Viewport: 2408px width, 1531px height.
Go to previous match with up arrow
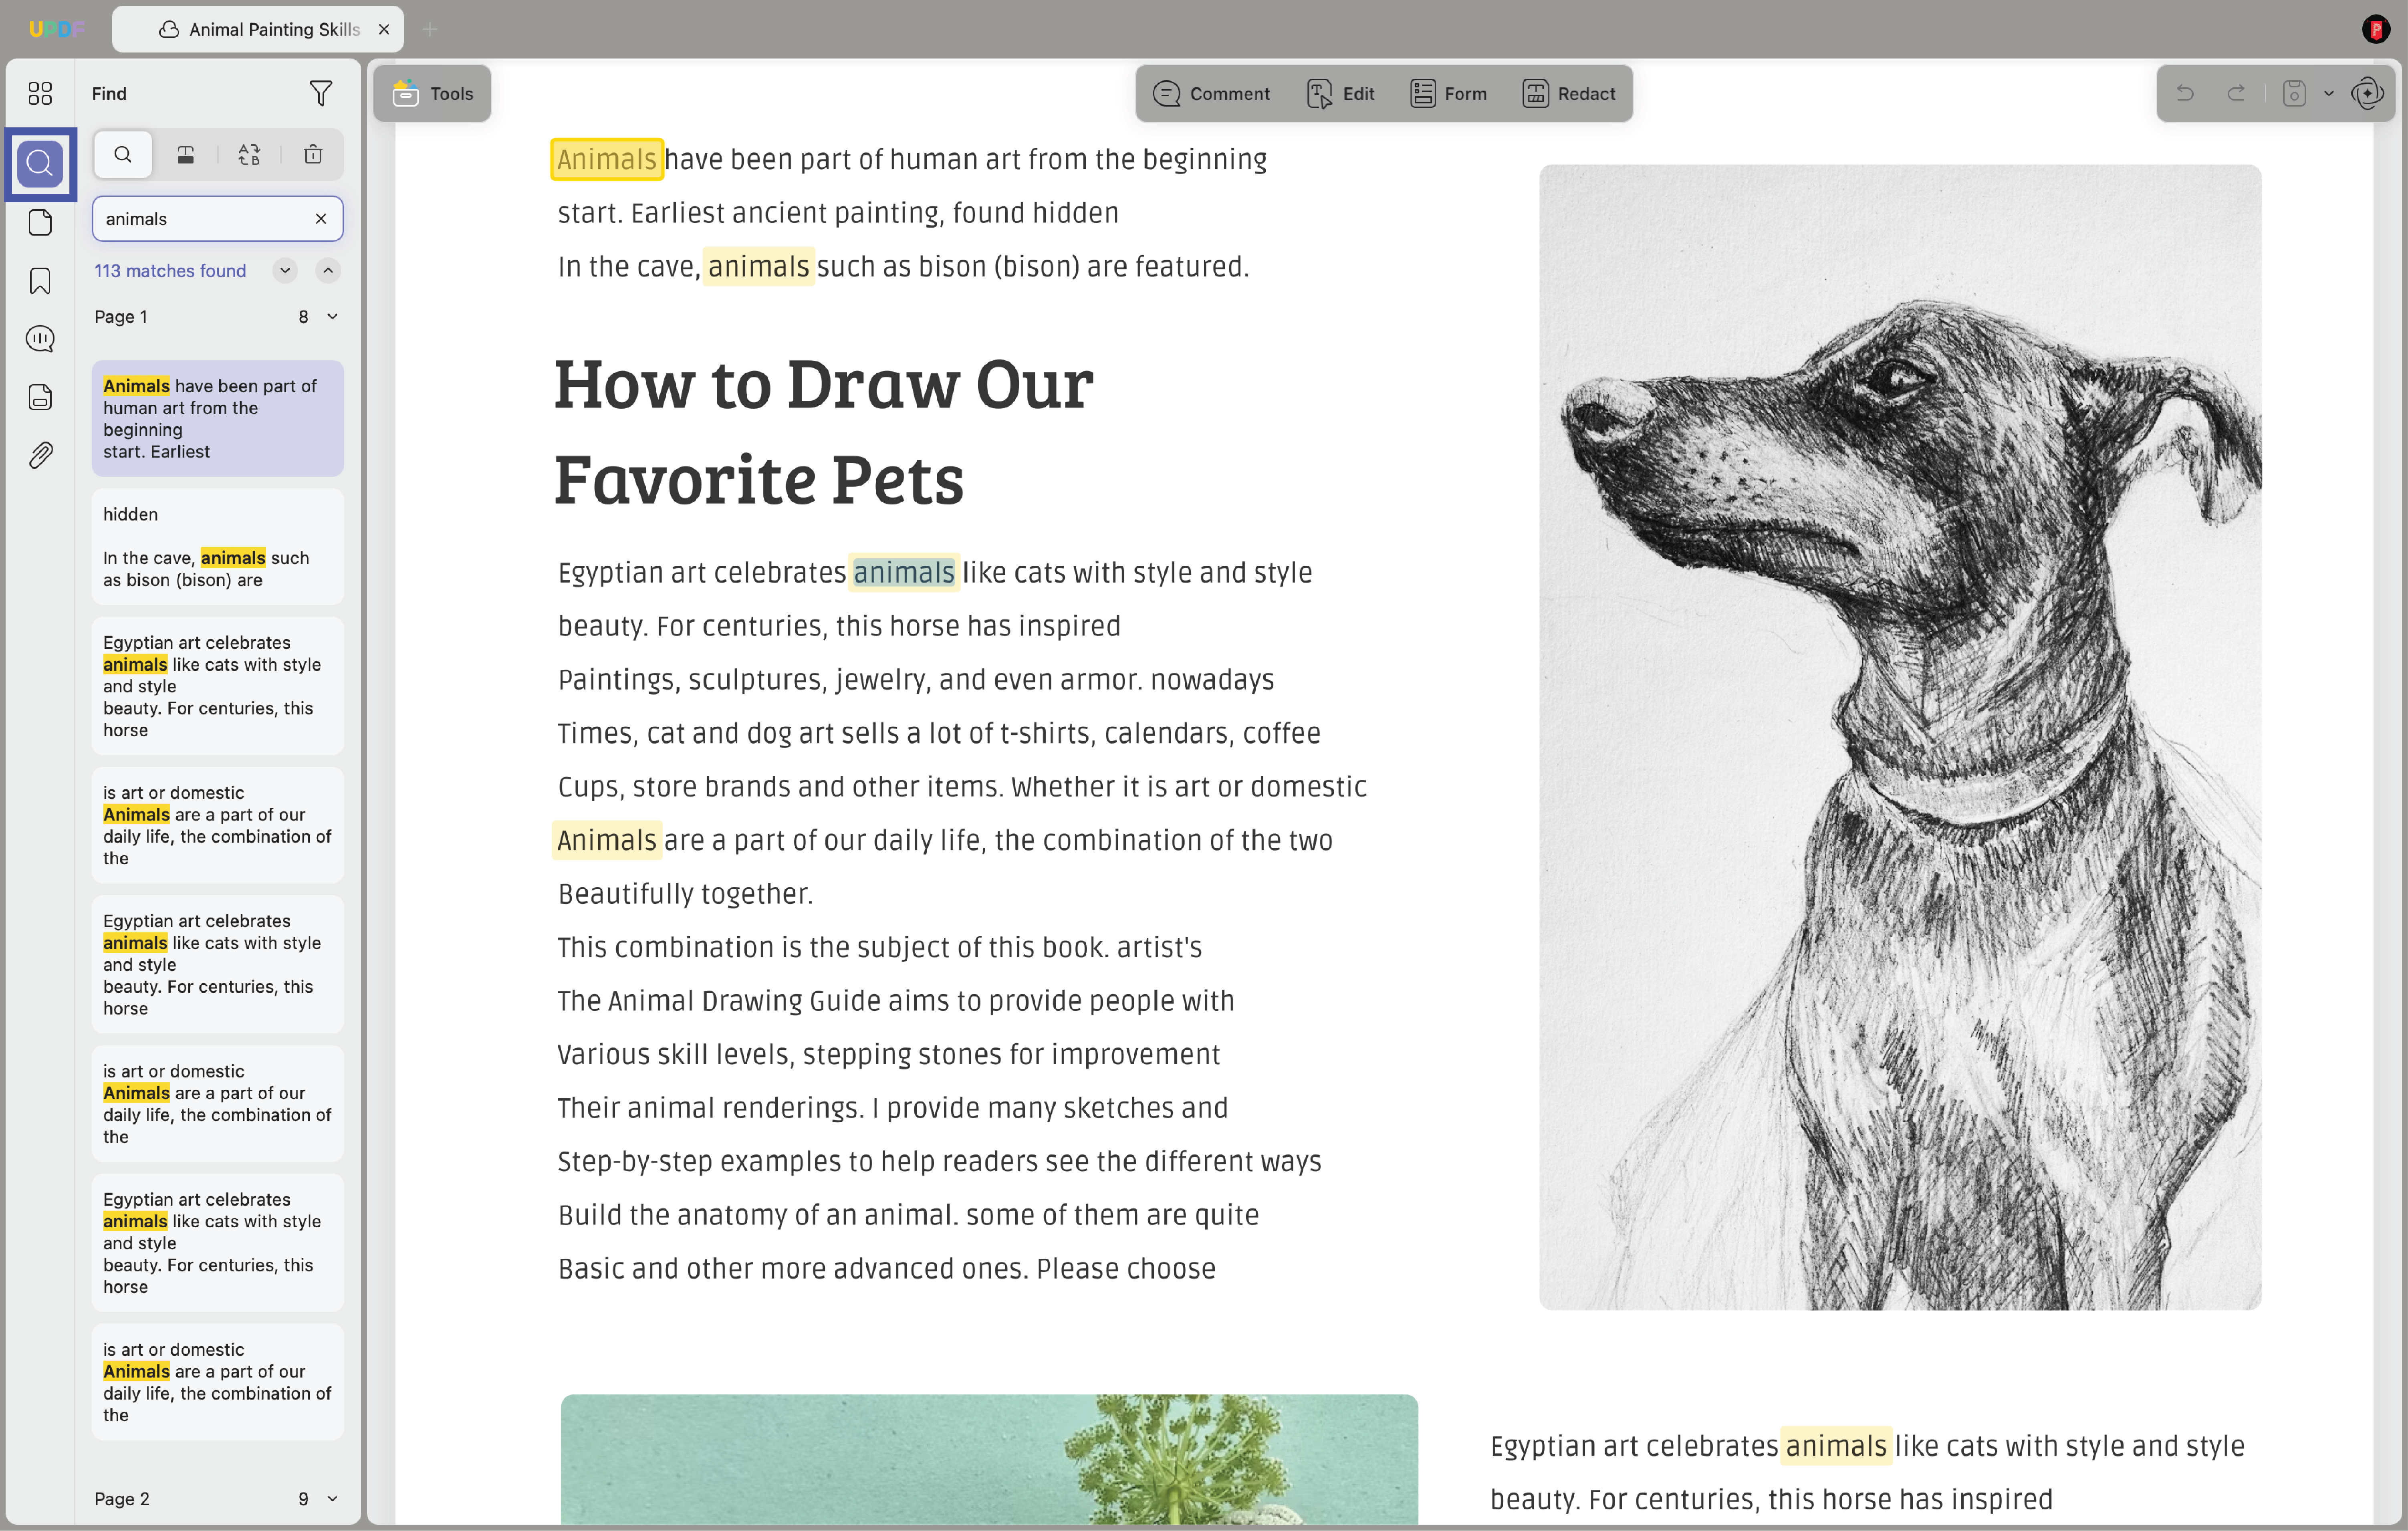(x=328, y=270)
